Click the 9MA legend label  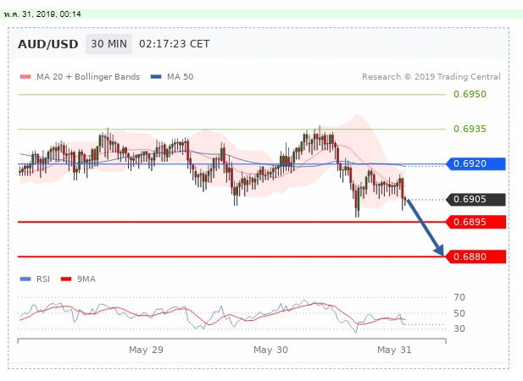coord(86,279)
